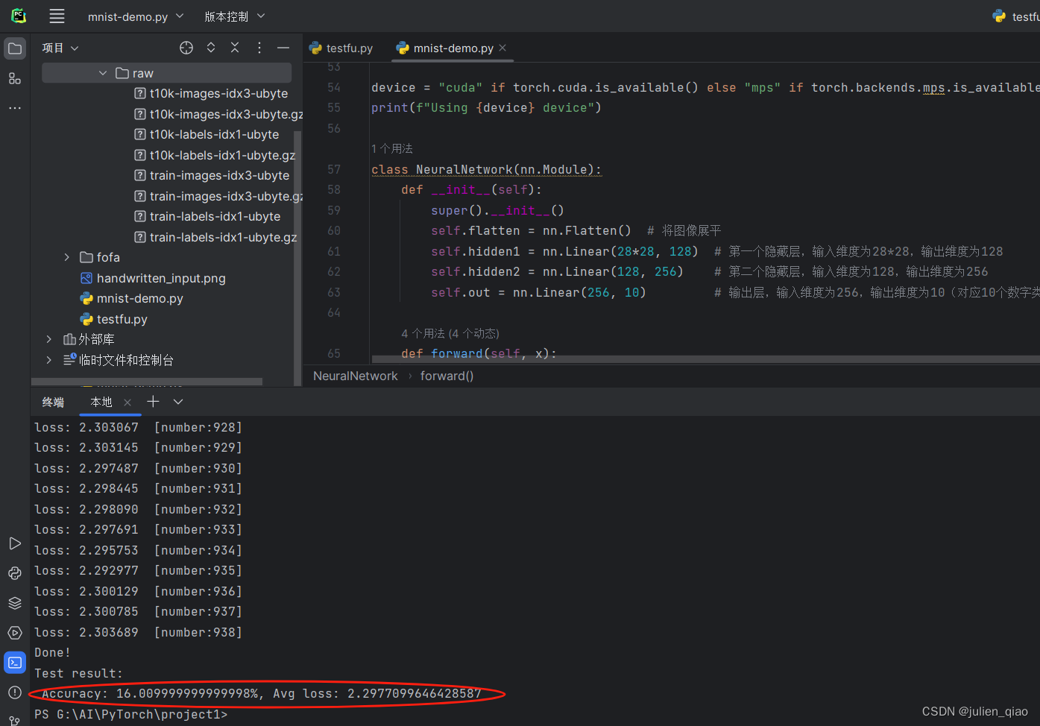Select mnist-demo.py in project tree
This screenshot has width=1040, height=726.
132,298
